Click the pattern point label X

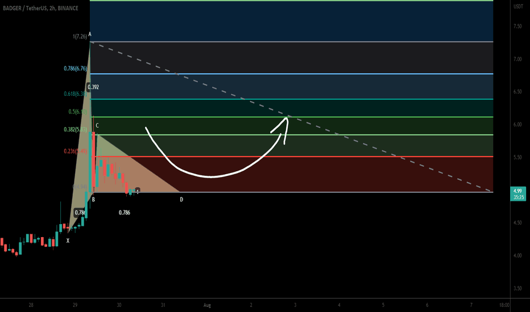pyautogui.click(x=68, y=241)
